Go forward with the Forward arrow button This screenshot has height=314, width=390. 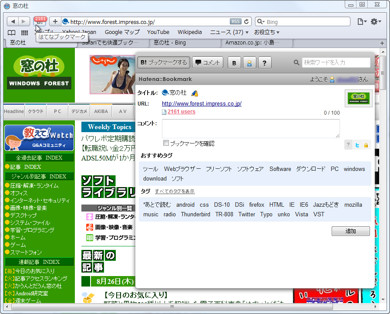[x=24, y=22]
